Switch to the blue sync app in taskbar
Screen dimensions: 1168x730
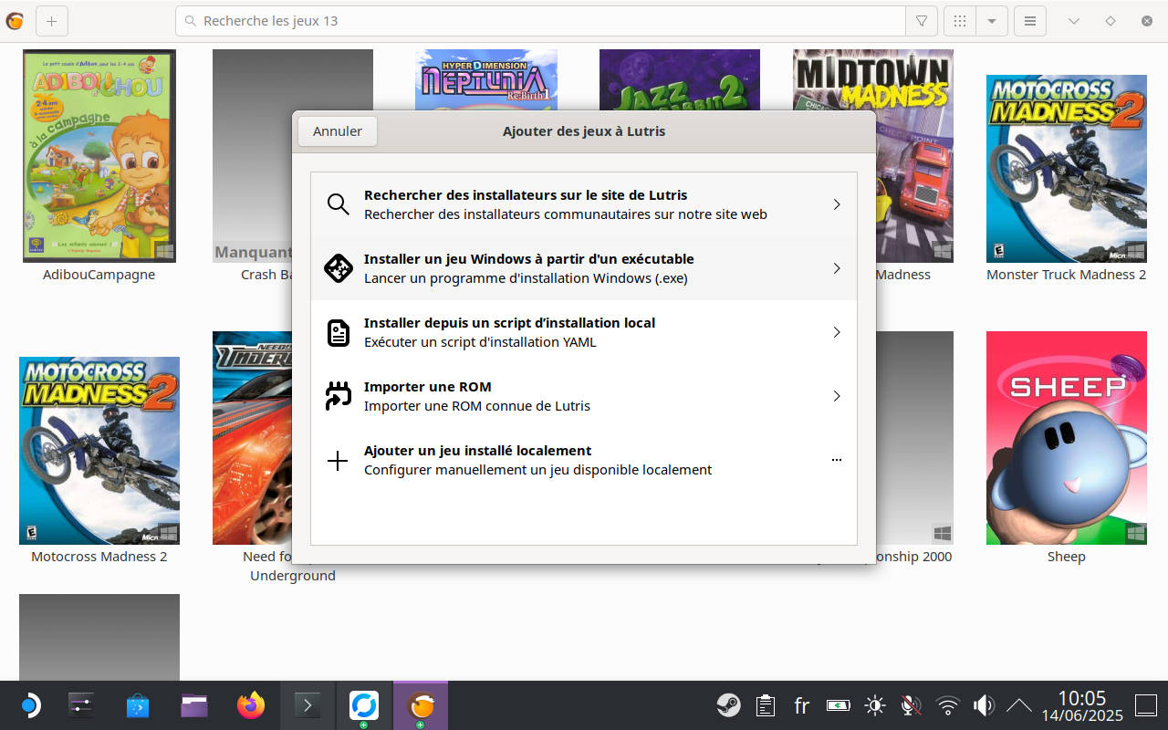pyautogui.click(x=364, y=705)
